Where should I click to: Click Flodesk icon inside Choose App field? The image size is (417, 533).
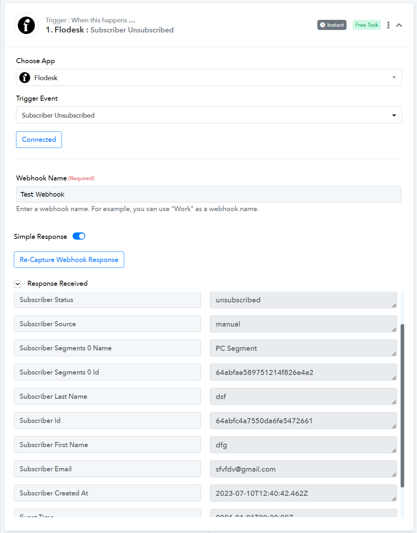tap(25, 78)
